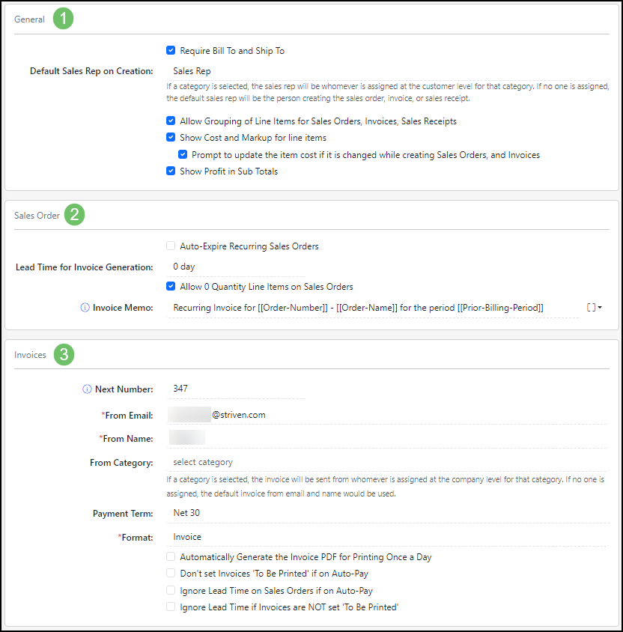Open the Lead Time for Invoice Generation dropdown
Viewport: 623px width, 632px height.
[x=236, y=267]
